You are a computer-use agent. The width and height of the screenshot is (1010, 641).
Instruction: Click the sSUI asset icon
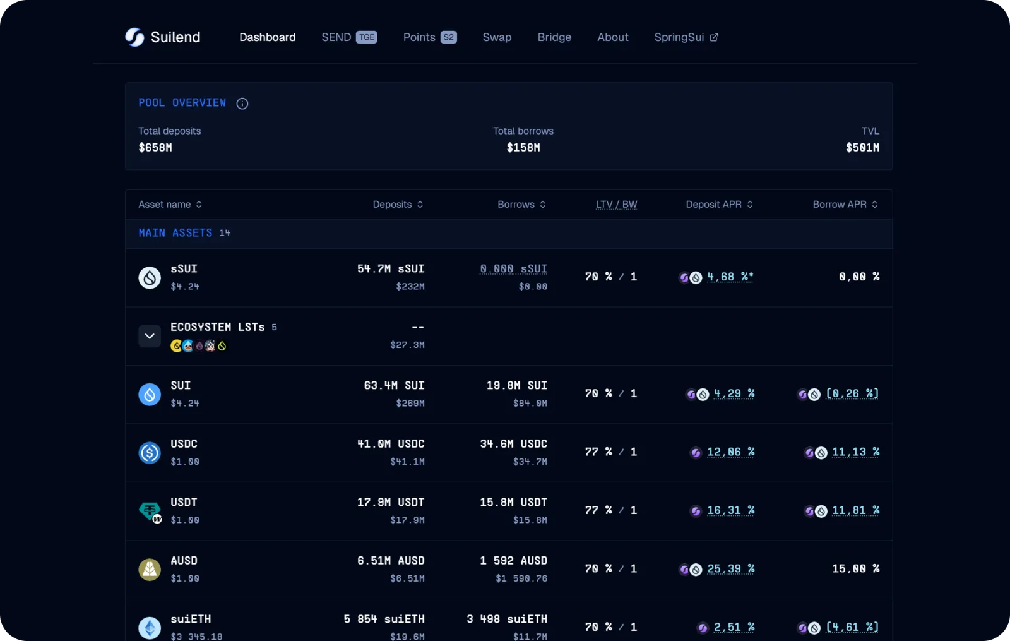tap(150, 277)
